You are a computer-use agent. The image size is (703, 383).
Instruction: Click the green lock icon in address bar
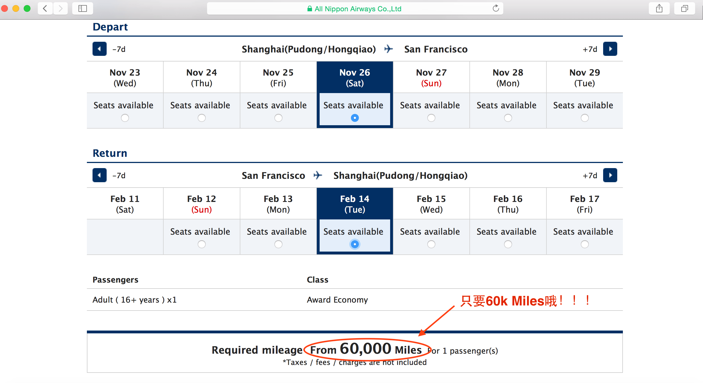click(310, 9)
